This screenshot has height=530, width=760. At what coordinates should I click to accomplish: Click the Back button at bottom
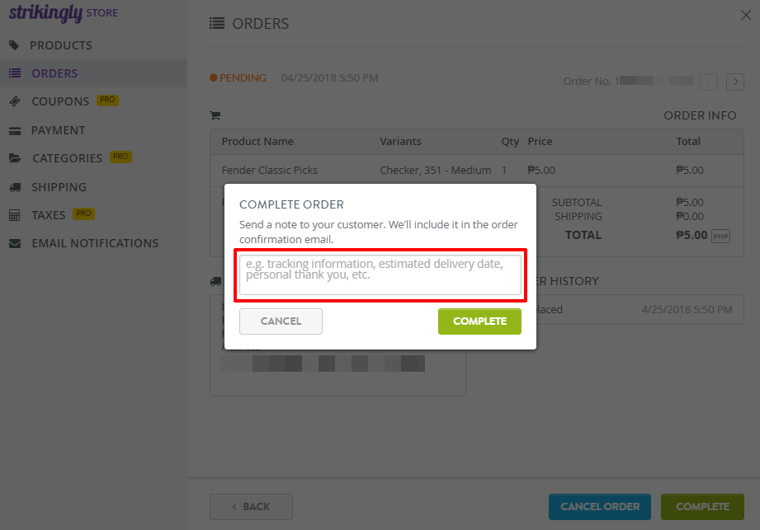(x=251, y=507)
